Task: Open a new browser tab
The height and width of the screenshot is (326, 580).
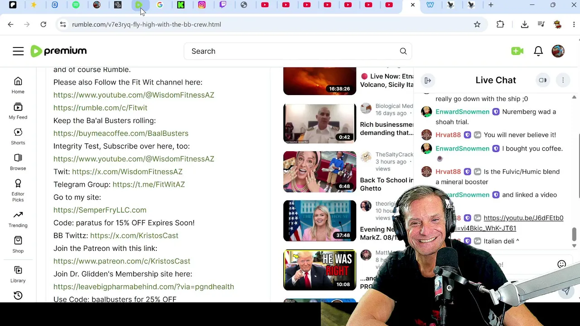Action: point(491,5)
